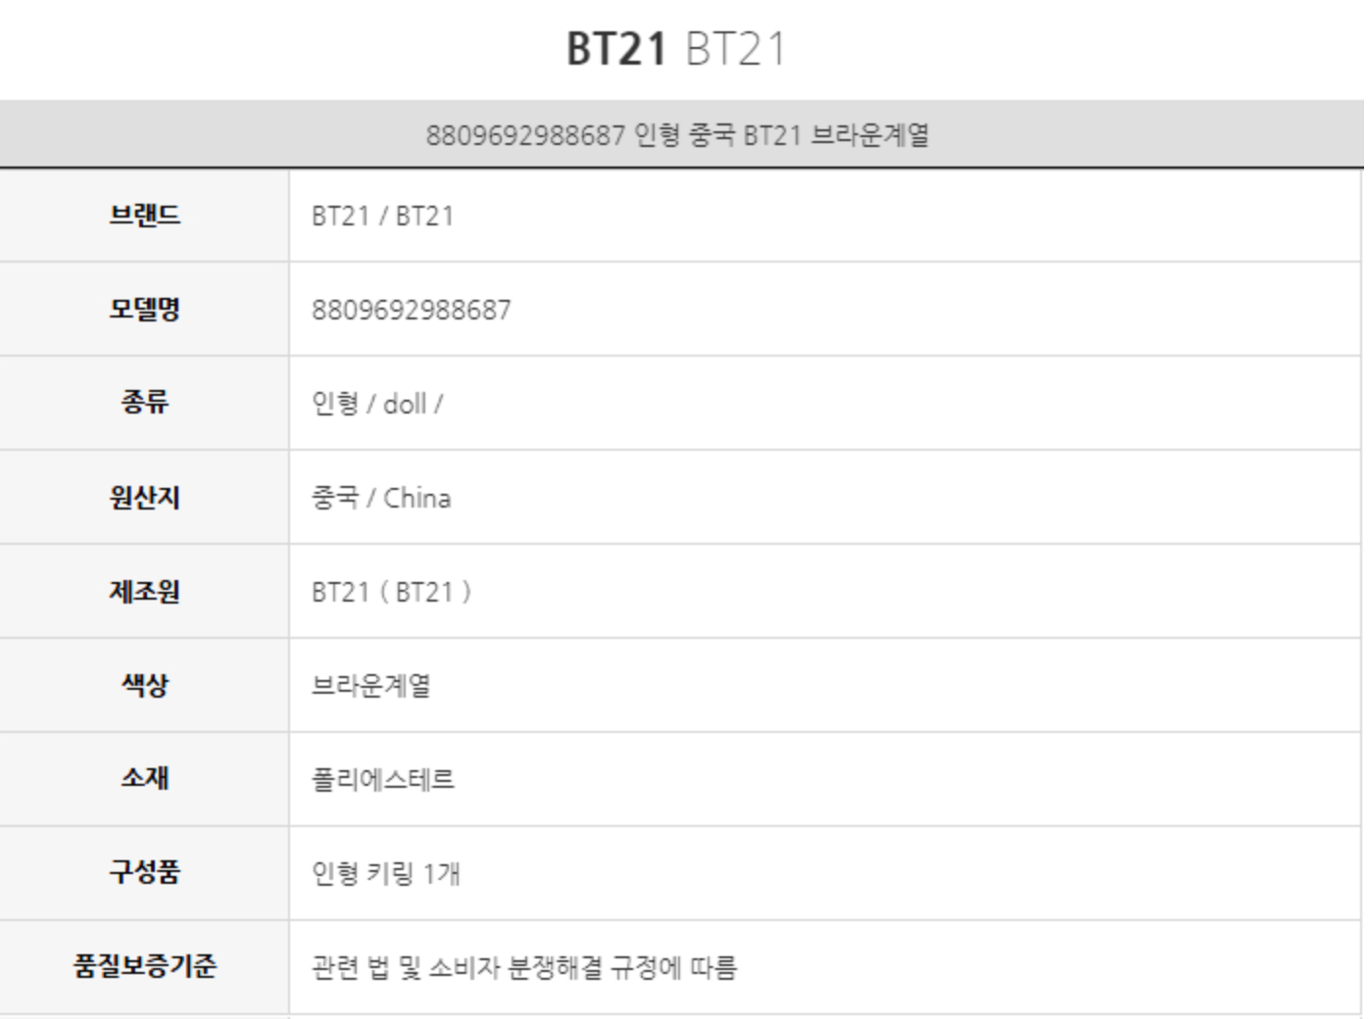Click the bold BT21 page title
The height and width of the screenshot is (1019, 1368).
pyautogui.click(x=616, y=49)
